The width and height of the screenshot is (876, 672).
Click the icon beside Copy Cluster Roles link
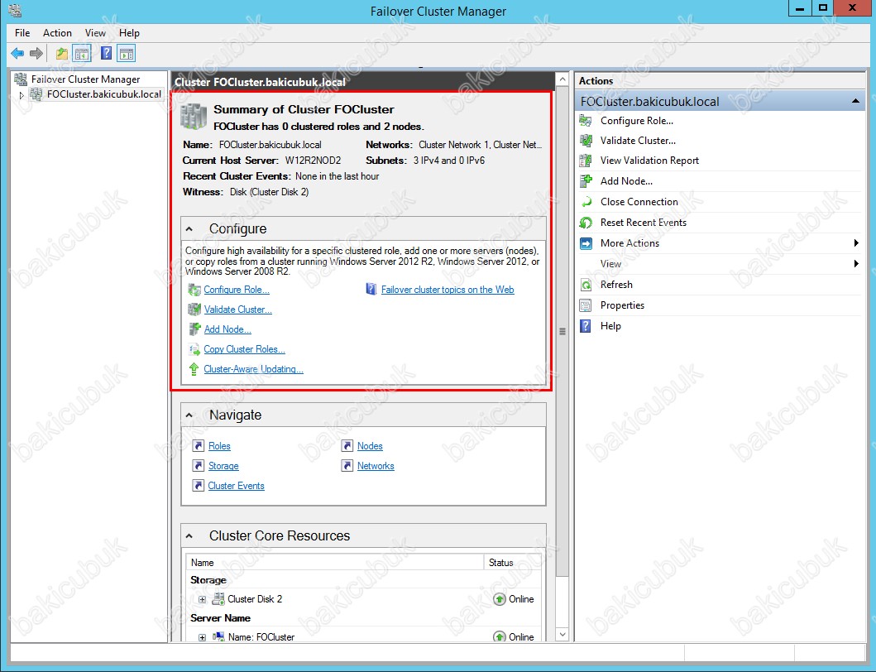point(194,349)
